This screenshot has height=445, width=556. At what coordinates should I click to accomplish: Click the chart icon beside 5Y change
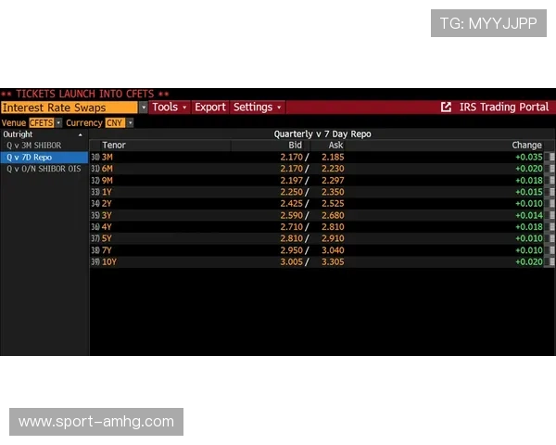550,238
